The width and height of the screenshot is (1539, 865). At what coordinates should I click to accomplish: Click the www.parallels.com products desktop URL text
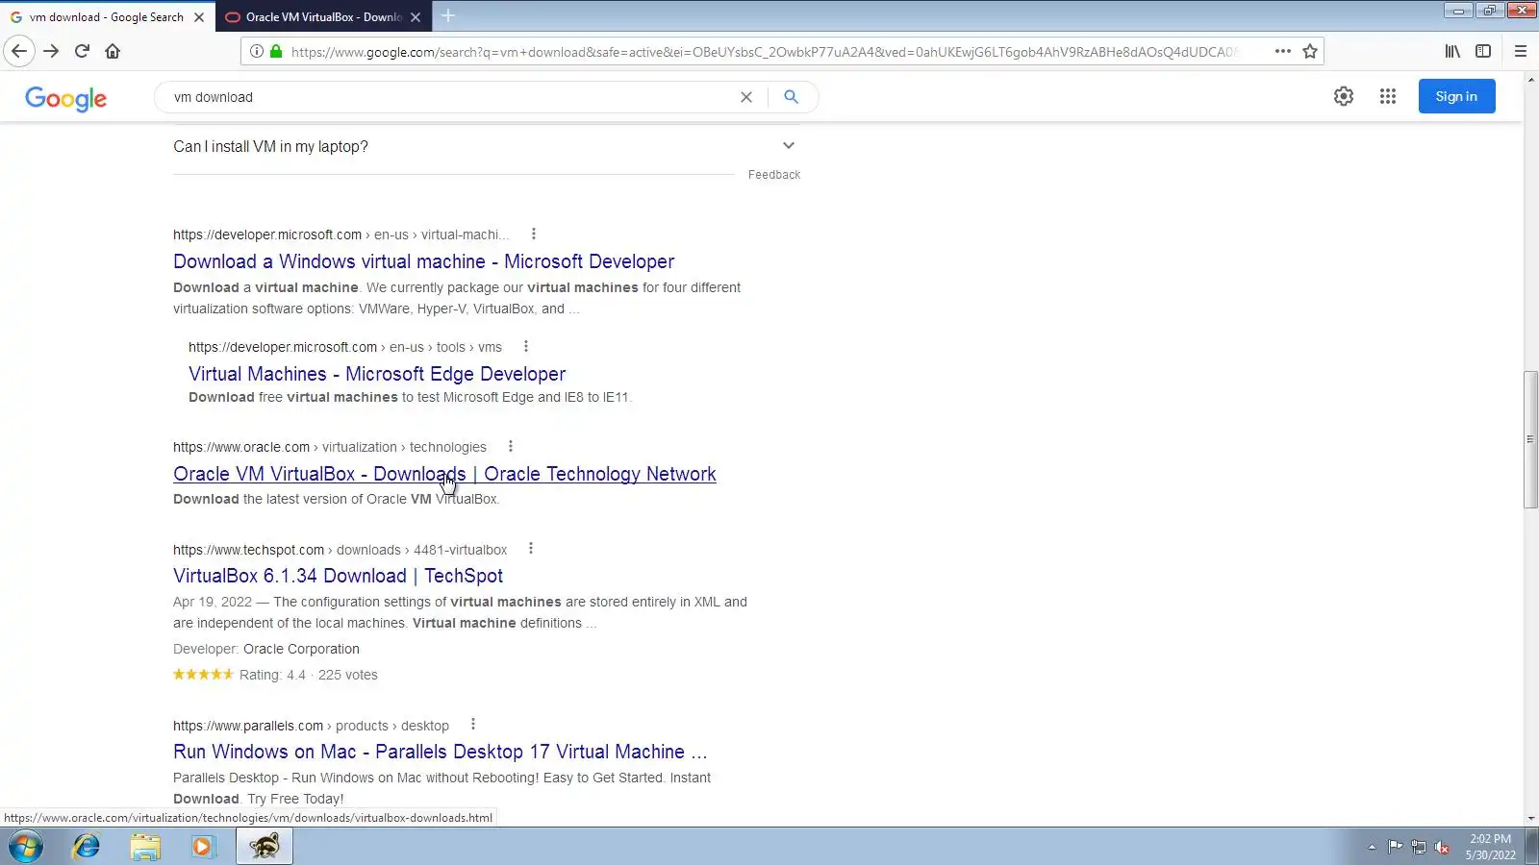(x=311, y=726)
